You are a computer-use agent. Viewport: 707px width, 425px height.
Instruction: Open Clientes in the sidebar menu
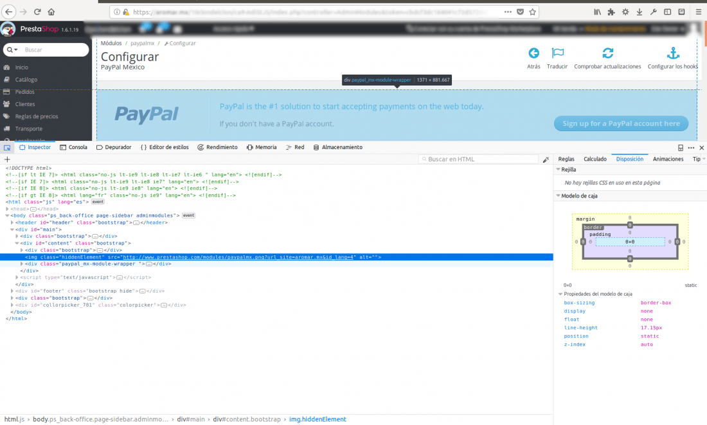click(25, 104)
